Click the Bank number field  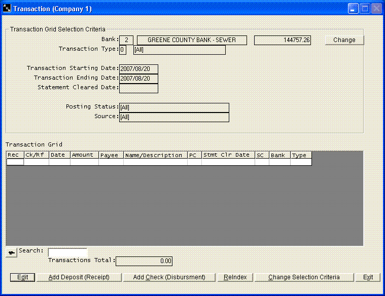click(126, 40)
